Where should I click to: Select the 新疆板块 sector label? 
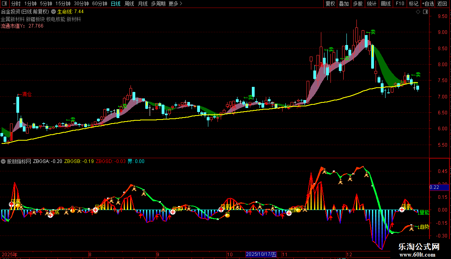click(x=36, y=19)
